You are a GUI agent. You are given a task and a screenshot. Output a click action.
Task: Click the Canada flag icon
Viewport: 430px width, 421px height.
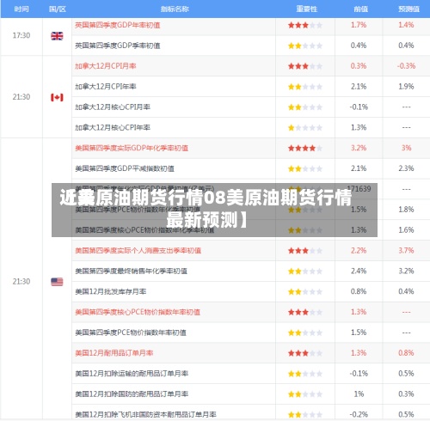coord(57,97)
